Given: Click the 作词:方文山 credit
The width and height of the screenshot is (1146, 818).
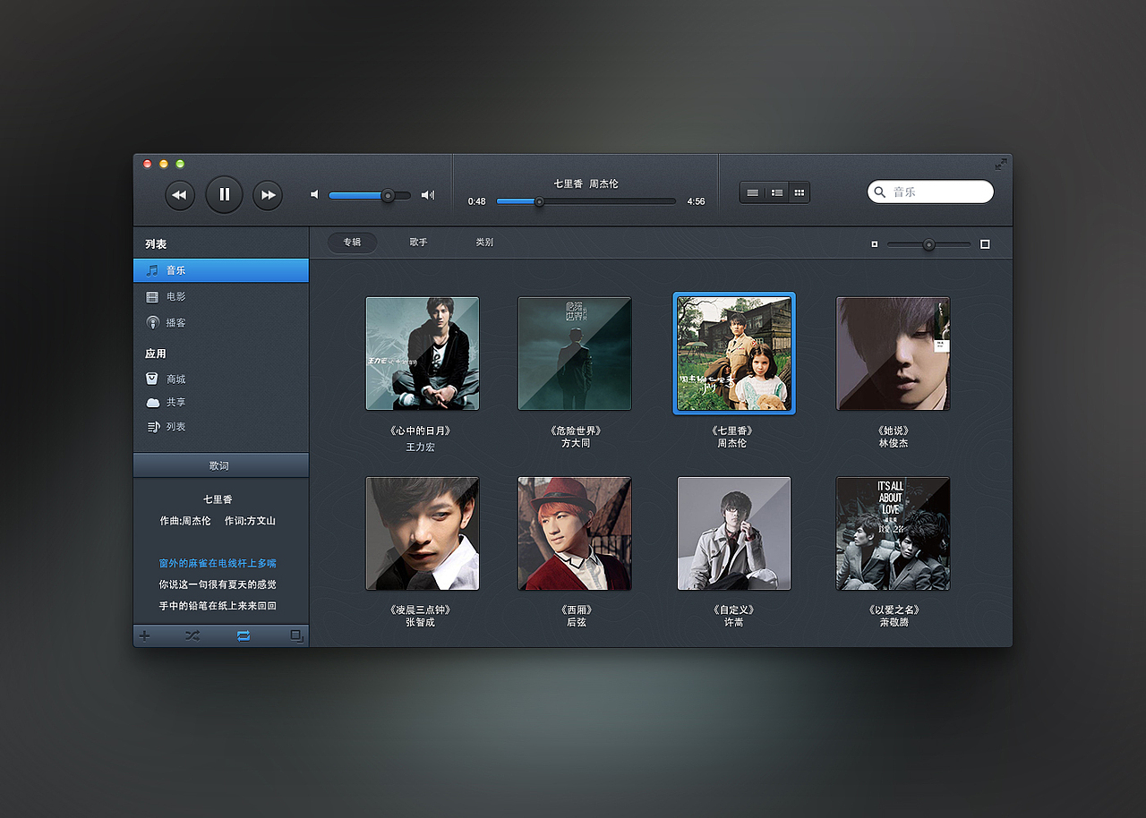Looking at the screenshot, I should 250,521.
